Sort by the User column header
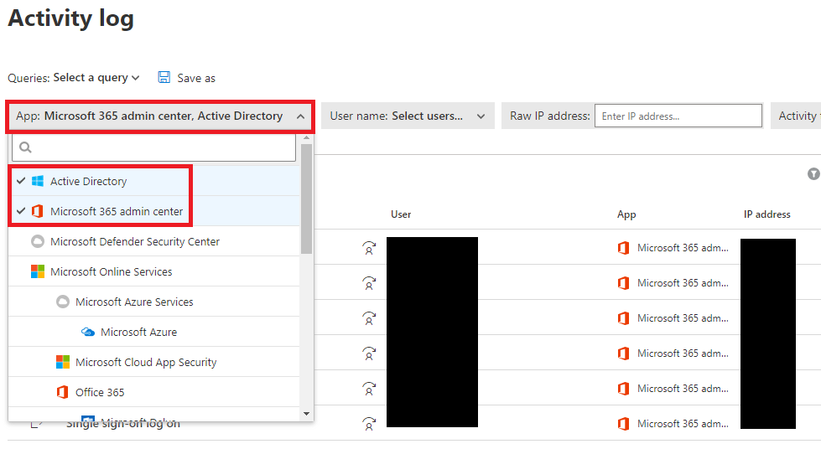The height and width of the screenshot is (449, 821). [x=401, y=214]
